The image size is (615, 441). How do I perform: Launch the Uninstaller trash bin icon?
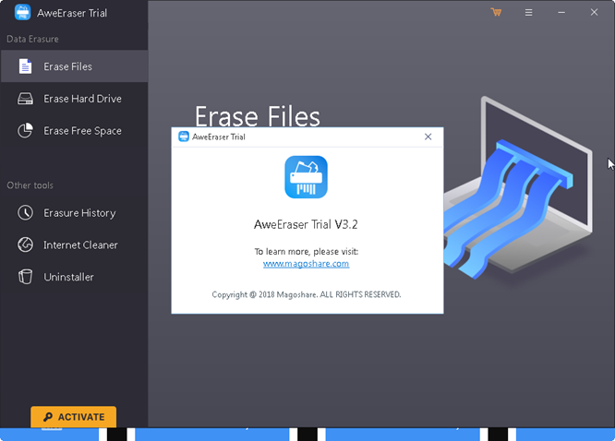[x=25, y=277]
